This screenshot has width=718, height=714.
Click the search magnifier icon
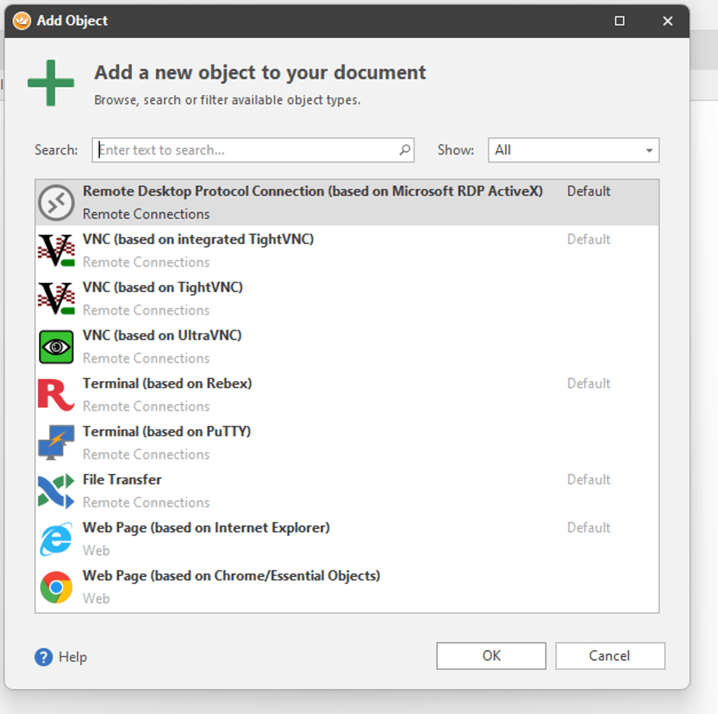coord(405,150)
